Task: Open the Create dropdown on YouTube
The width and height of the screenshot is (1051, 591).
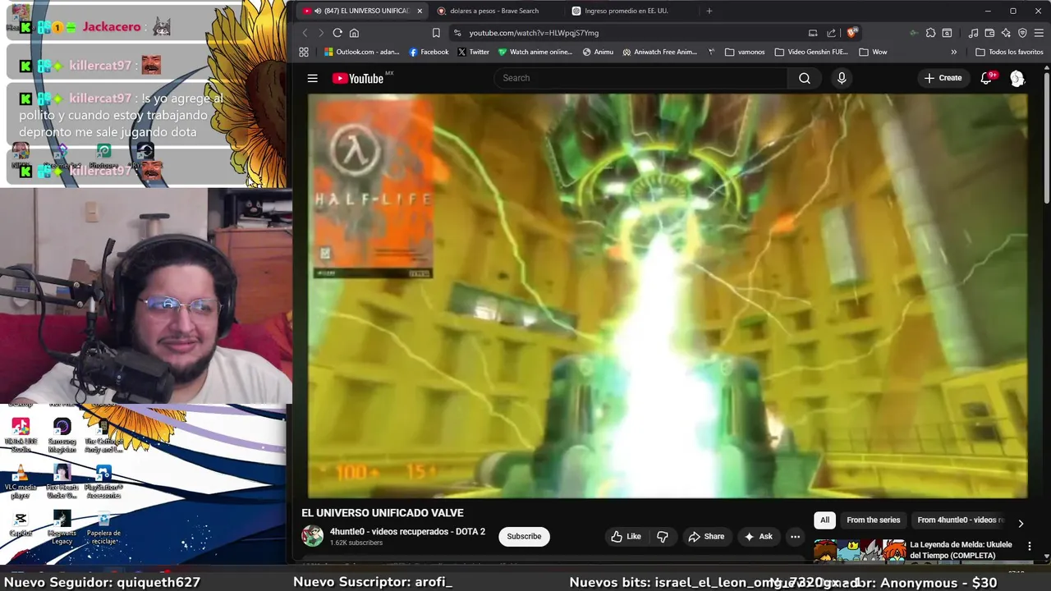Action: (943, 78)
